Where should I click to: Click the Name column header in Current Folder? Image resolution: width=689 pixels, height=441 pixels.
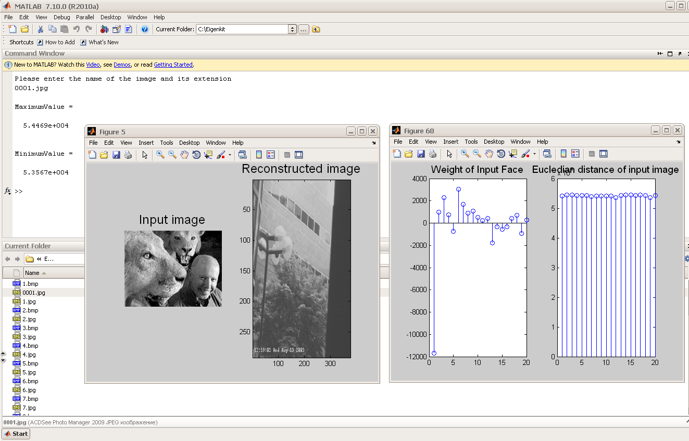(32, 273)
